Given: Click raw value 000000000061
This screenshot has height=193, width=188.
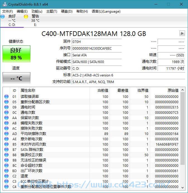Looking at the screenshot, I should 167,171.
